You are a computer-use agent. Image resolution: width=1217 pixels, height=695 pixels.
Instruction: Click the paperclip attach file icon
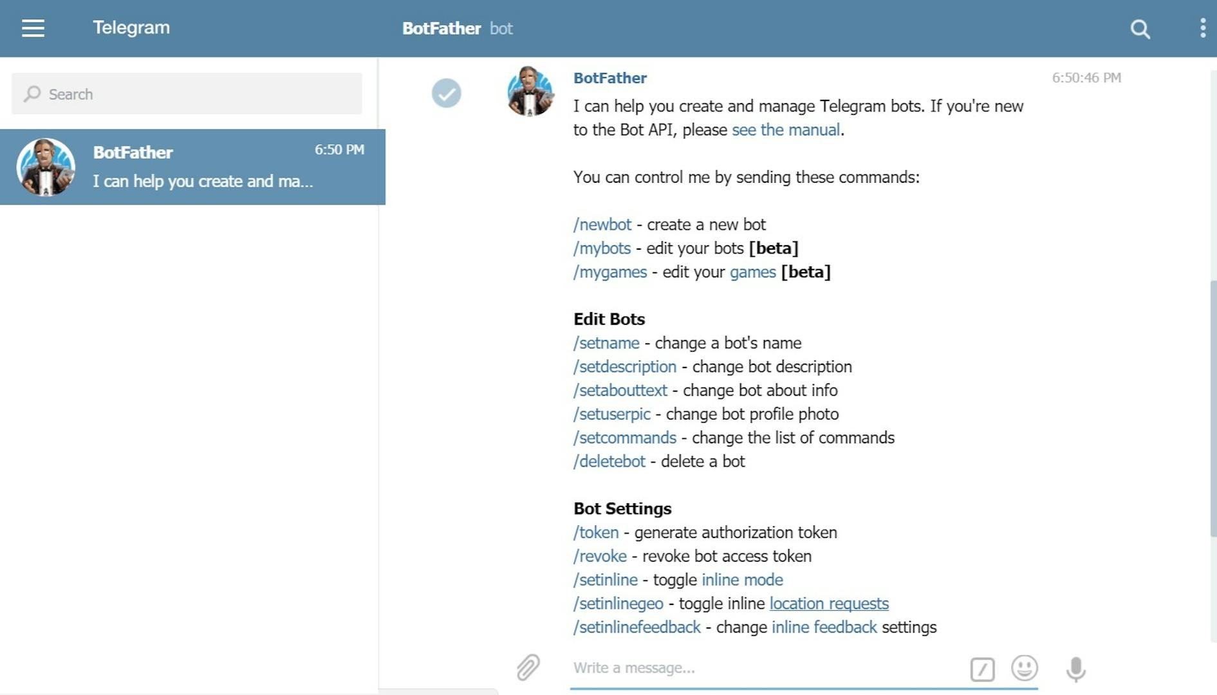point(528,667)
